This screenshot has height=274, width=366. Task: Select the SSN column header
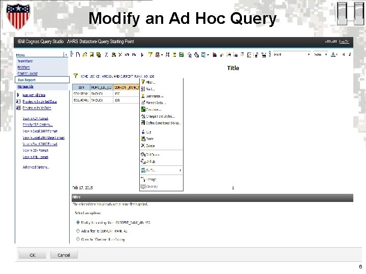click(81, 87)
